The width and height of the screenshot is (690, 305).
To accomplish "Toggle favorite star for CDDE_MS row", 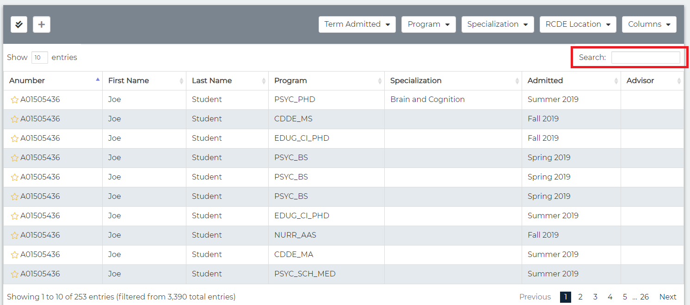I will click(15, 119).
